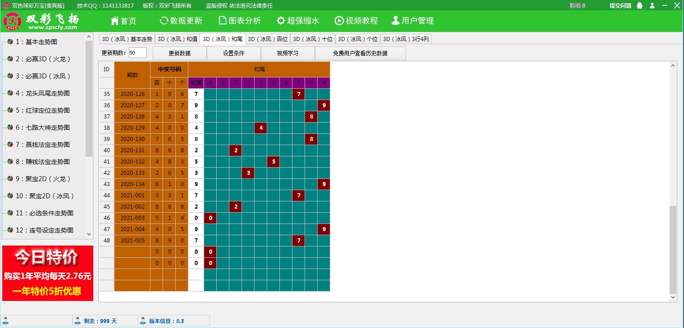Click the 数据更新 refresh icon
The height and width of the screenshot is (328, 684).
[163, 20]
